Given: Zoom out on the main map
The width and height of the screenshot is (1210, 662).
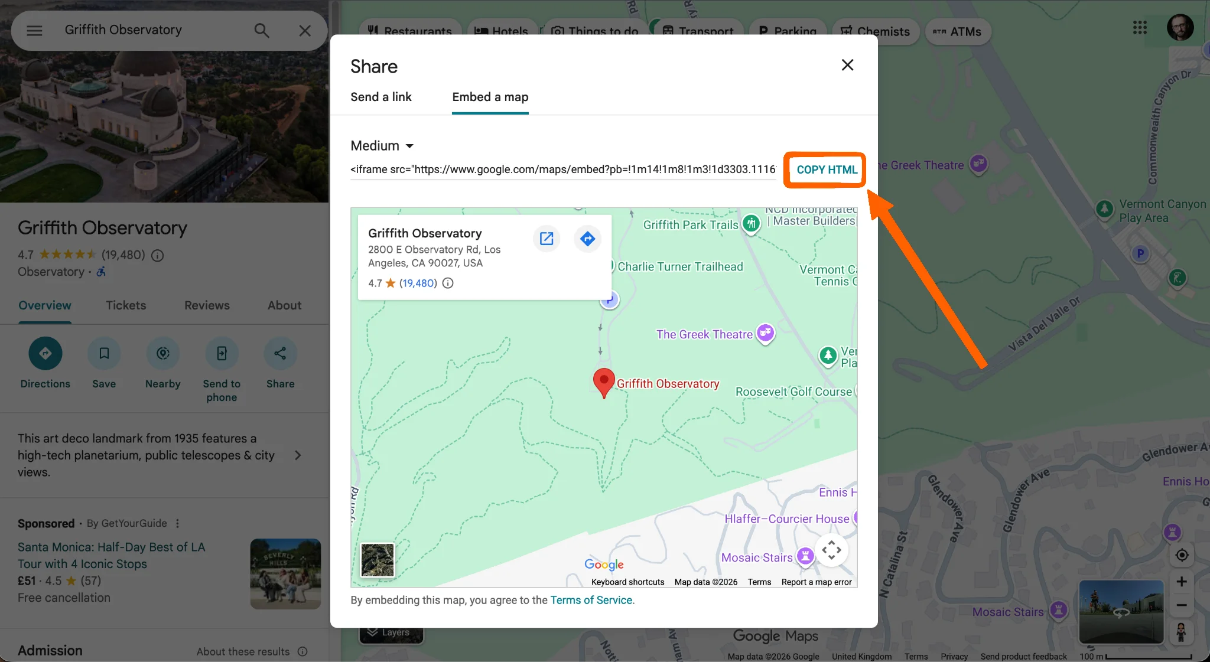Looking at the screenshot, I should pyautogui.click(x=1182, y=605).
